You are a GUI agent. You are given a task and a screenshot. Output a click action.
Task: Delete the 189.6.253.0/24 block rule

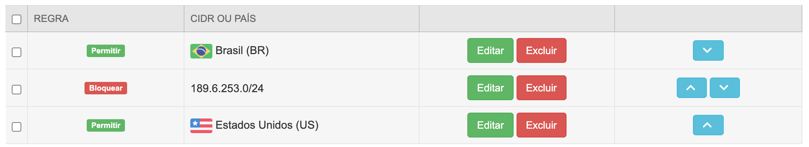pos(541,88)
